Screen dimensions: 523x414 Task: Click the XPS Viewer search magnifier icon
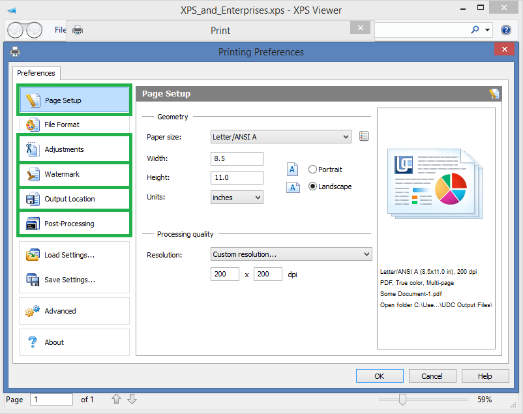click(475, 30)
